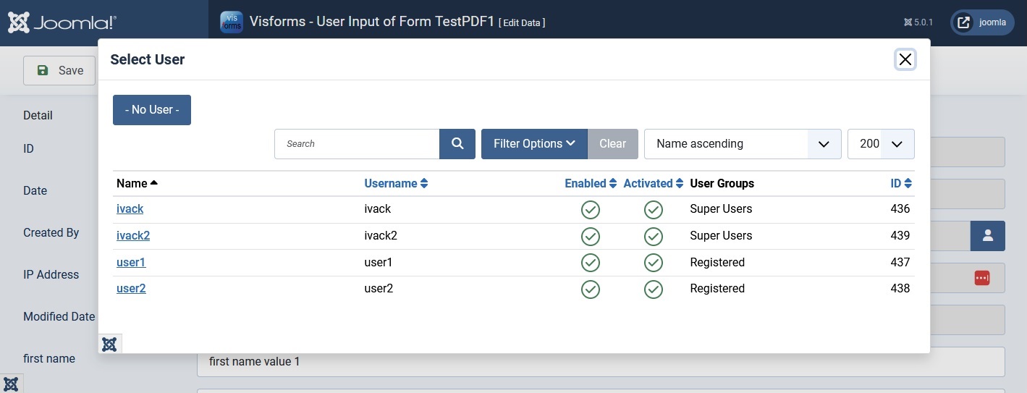1027x393 pixels.
Task: Toggle enabled status for user2
Action: [x=591, y=290]
